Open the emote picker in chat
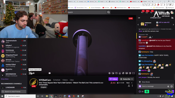Screen dimensions: 175x98 point(171,86)
